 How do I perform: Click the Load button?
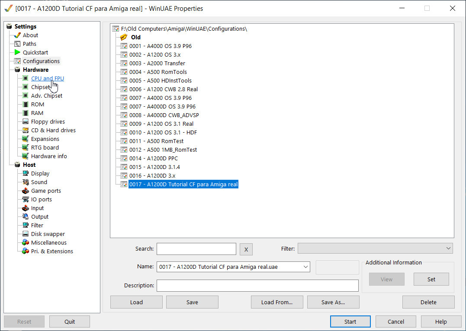(x=136, y=302)
